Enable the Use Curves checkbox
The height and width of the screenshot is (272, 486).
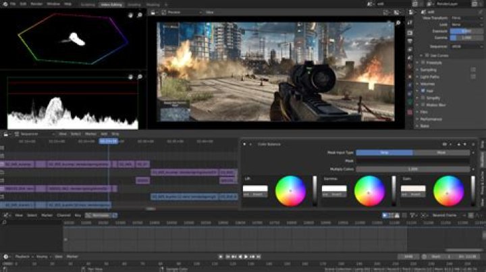427,56
